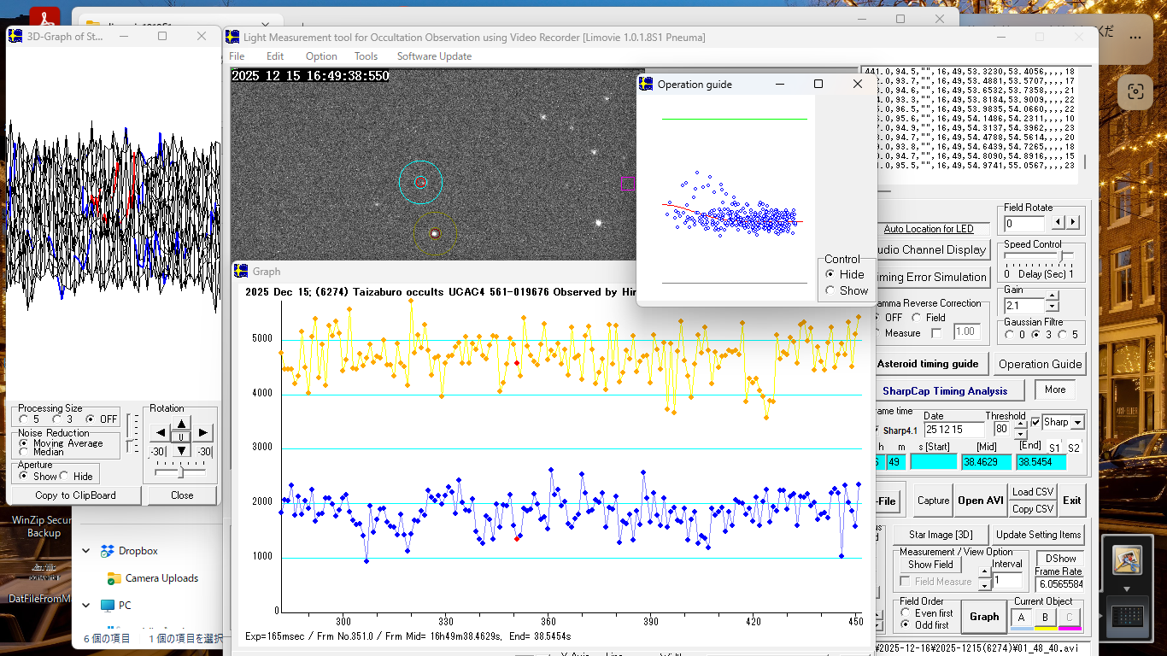Click the Adobe Acrobat icon at top left
The width and height of the screenshot is (1167, 656).
[44, 17]
